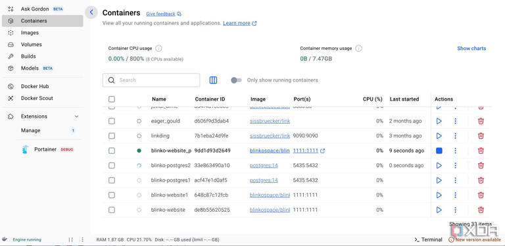Viewport: 505px width, 246px height.
Task: Click the Docker whale icon in status bar
Action: [x=5, y=239]
